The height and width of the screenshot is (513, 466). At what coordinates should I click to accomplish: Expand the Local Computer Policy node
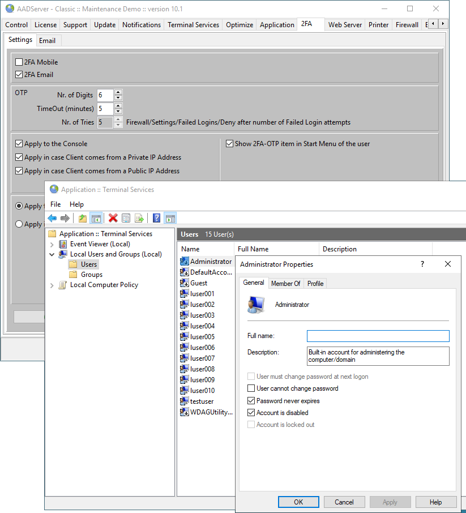coord(52,285)
